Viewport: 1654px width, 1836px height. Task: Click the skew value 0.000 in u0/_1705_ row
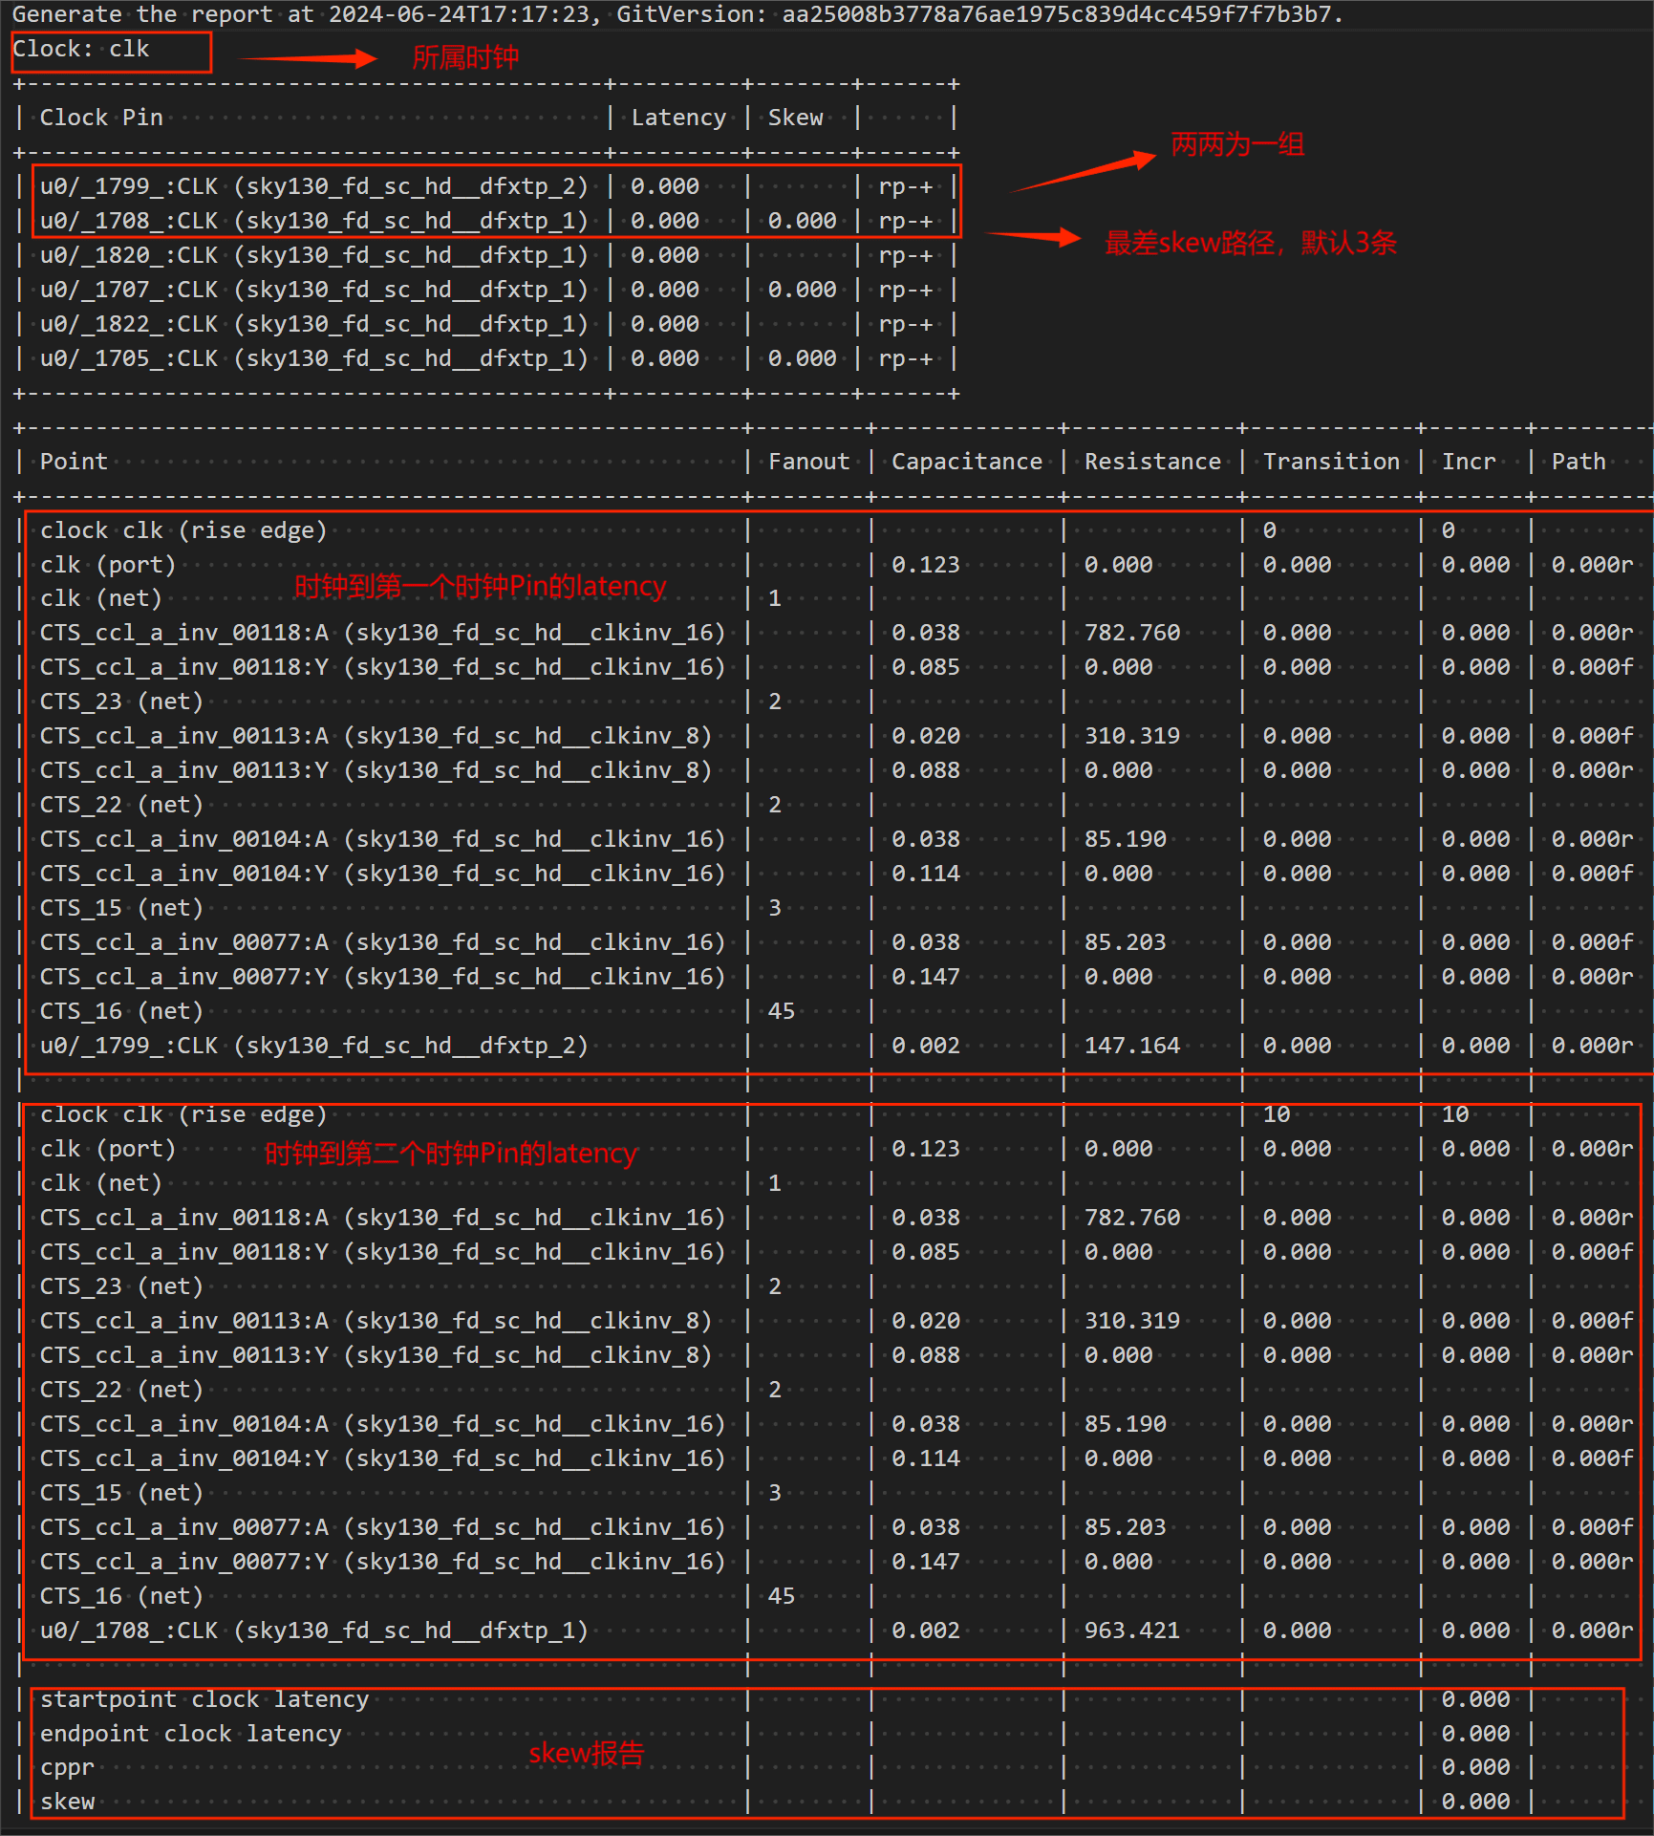pos(802,358)
